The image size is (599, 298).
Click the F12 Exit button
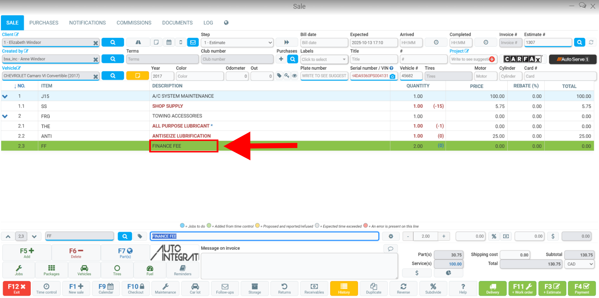coord(17,288)
